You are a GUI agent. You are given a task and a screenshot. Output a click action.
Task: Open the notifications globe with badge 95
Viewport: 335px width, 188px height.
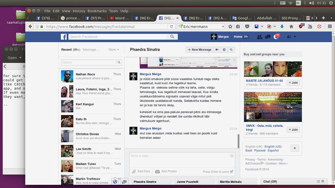(x=276, y=37)
